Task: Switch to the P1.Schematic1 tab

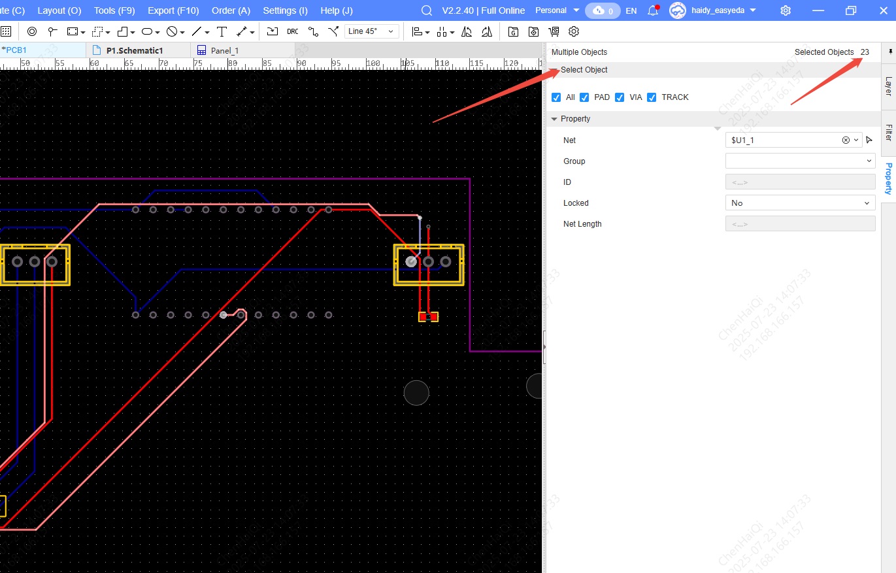Action: (x=134, y=50)
